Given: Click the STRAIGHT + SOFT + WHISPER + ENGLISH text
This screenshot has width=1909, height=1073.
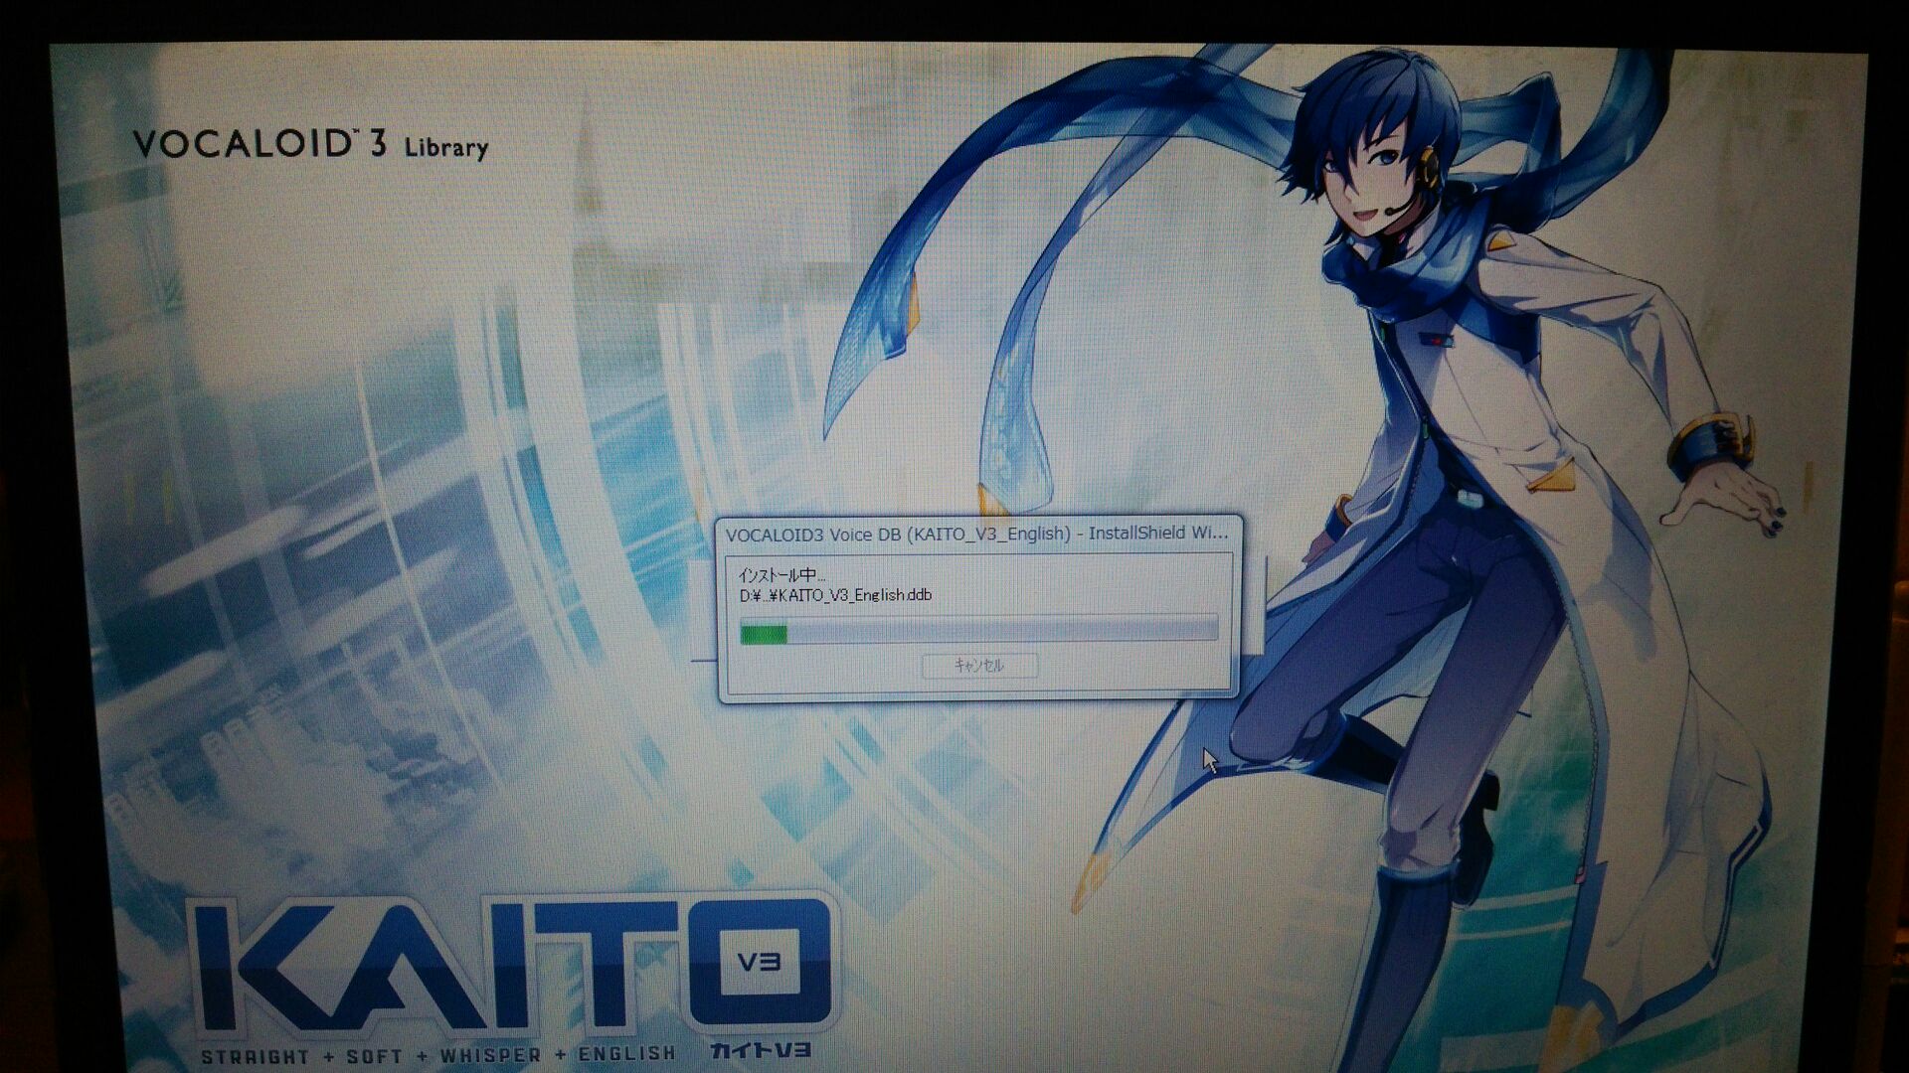Looking at the screenshot, I should [x=437, y=1055].
